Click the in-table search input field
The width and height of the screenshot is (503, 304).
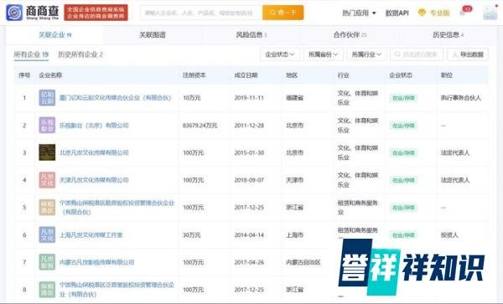click(x=417, y=54)
